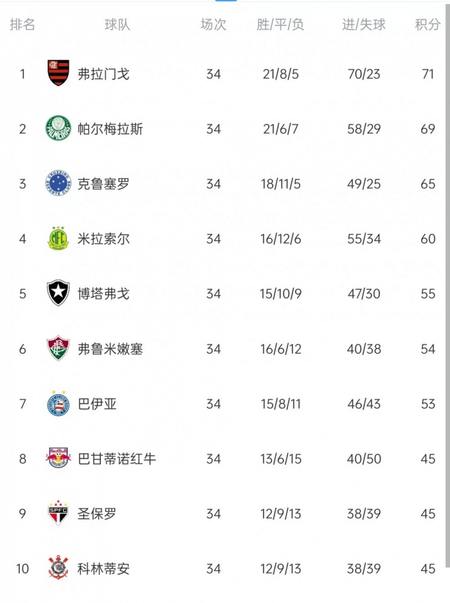450x603 pixels.
Task: Click Flamengo's 71 points value
Action: pos(427,74)
